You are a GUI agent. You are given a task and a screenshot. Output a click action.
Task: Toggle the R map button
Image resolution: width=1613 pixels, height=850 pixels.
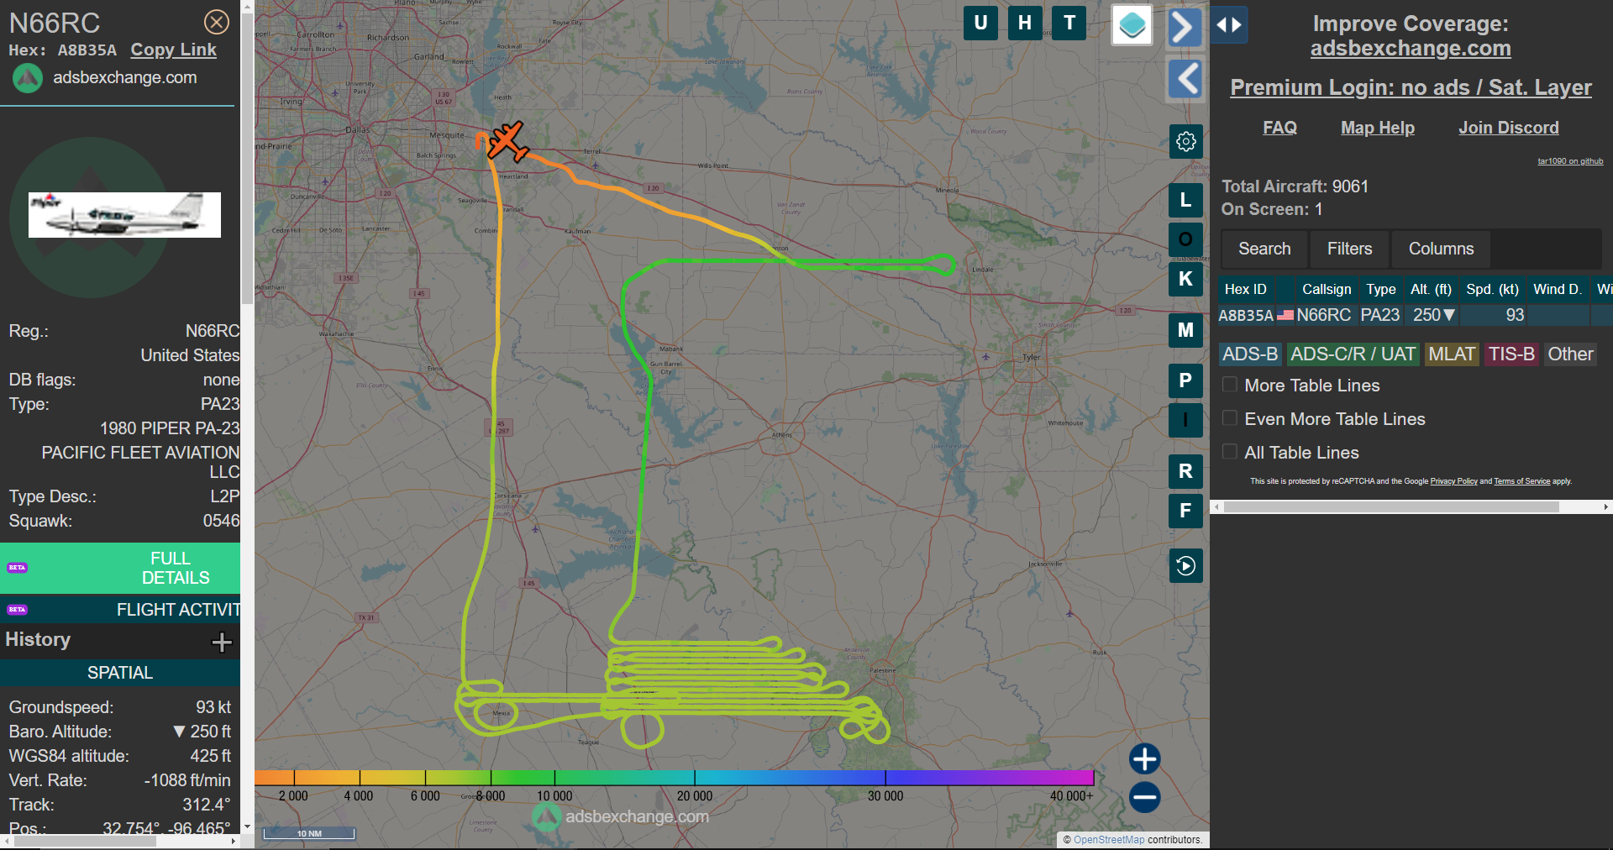[1185, 471]
